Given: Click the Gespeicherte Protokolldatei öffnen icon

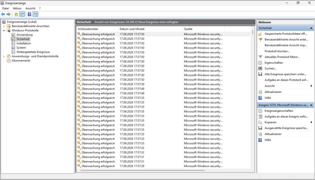Looking at the screenshot, I should point(260,34).
